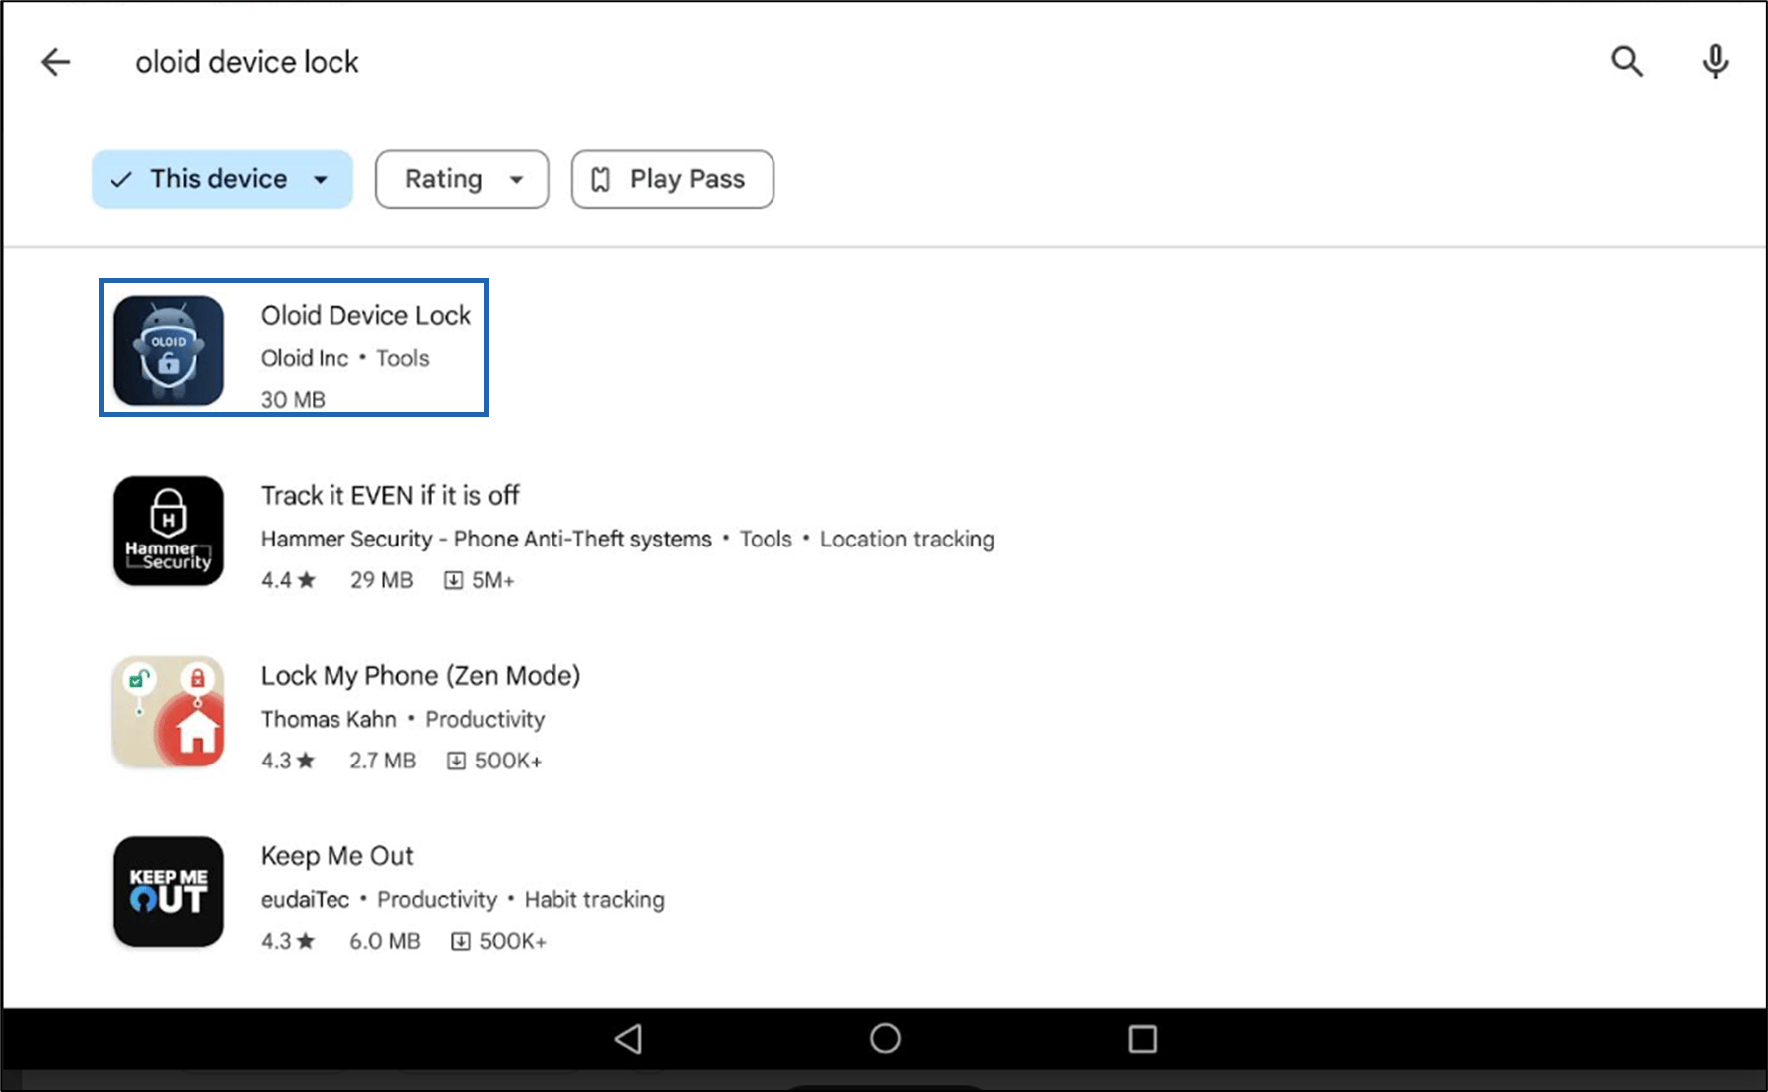Select 'Hammer Security - Phone Anti-Theft systems' text
Screen dimensions: 1768x1092
(x=486, y=539)
